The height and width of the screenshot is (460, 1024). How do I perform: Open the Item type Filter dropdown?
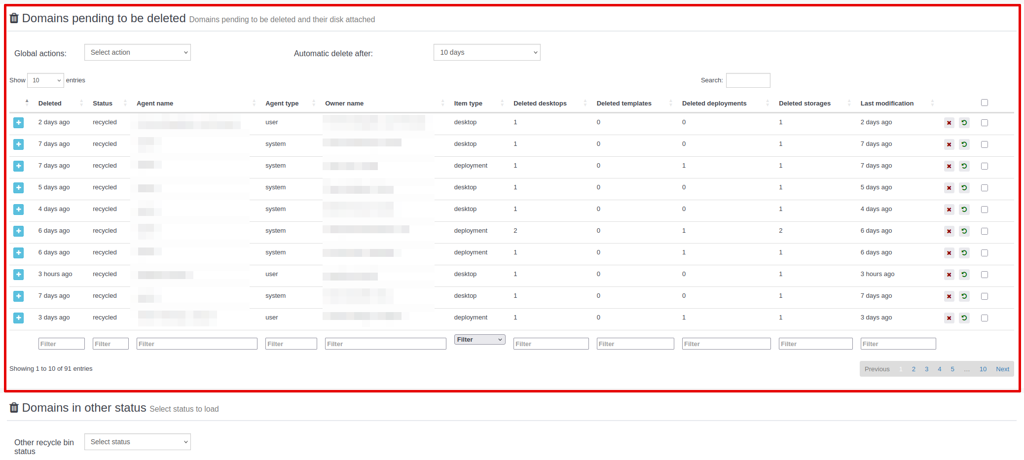(479, 340)
